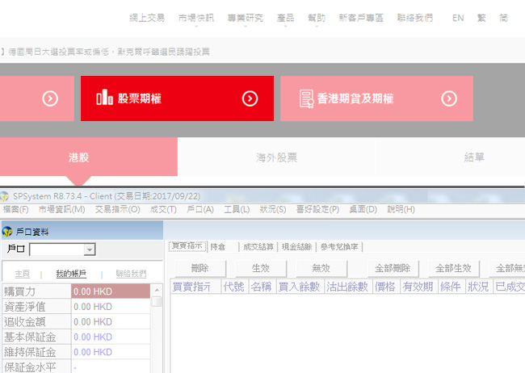Click the arrow circle on the 香港期貨及期權 banner
Viewport: 525px width, 373px height.
(449, 98)
